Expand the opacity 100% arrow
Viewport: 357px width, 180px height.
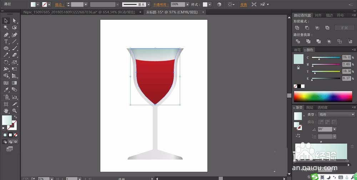click(x=187, y=4)
